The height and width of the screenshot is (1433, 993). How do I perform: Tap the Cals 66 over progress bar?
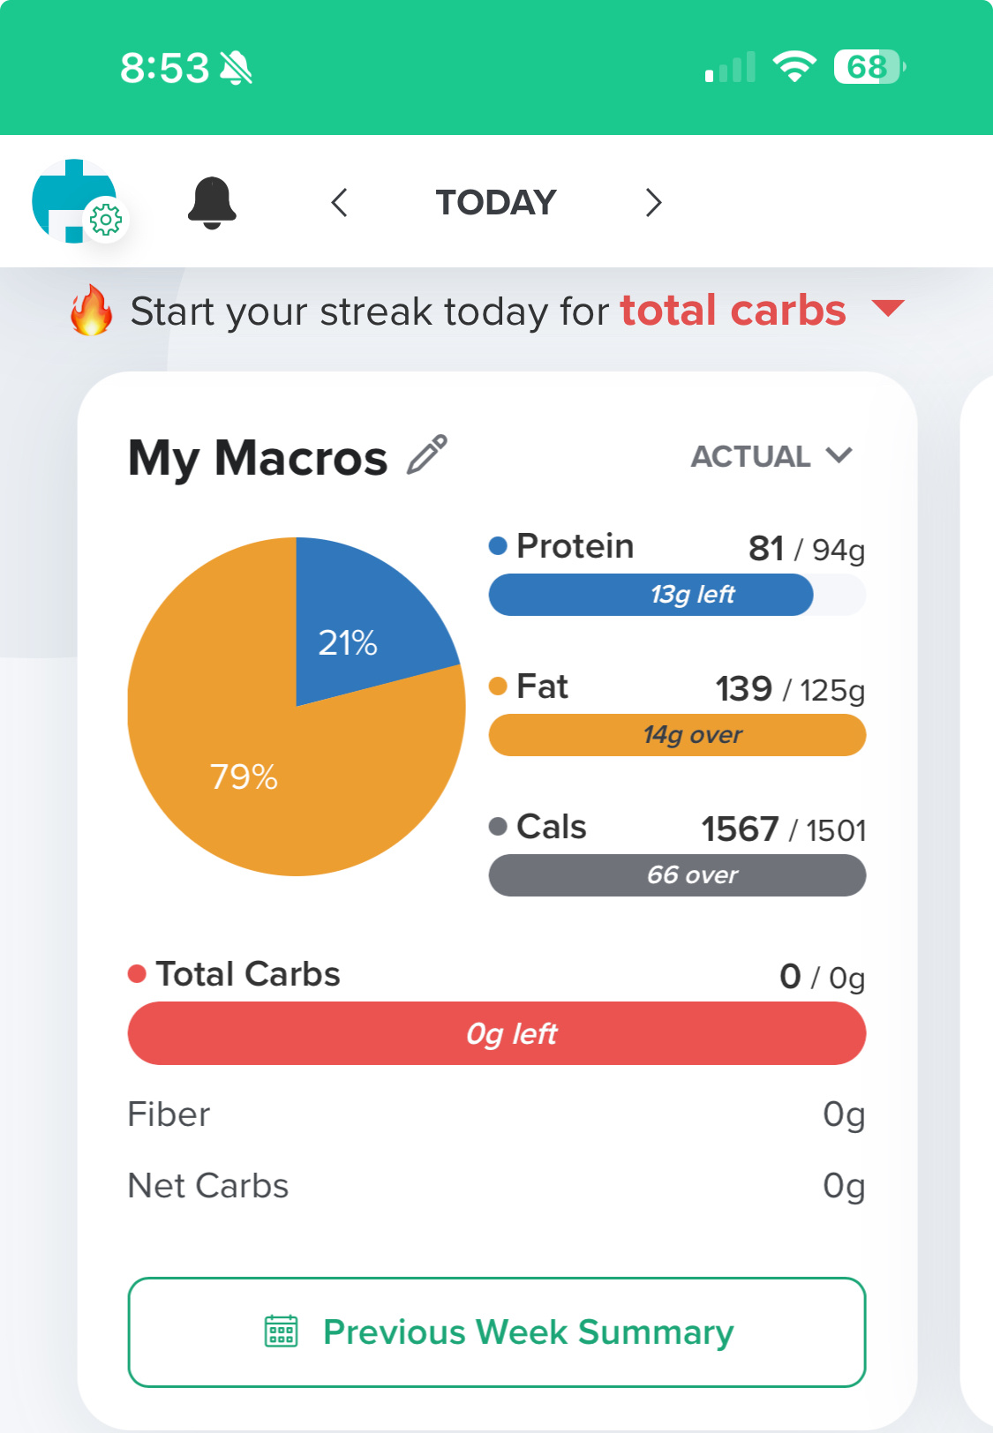coord(677,875)
